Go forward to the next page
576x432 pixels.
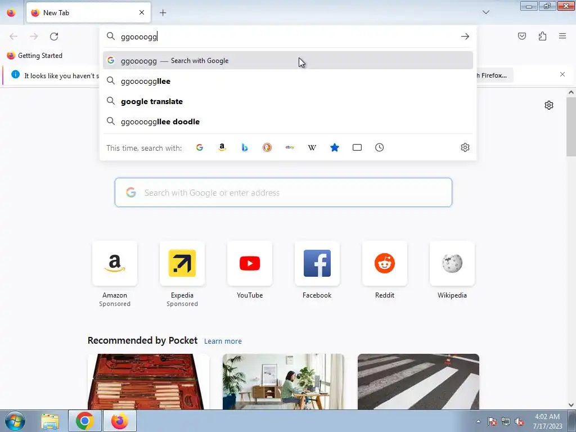coord(34,37)
